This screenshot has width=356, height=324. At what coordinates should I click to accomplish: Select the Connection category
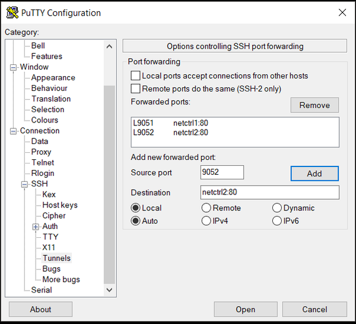click(40, 131)
